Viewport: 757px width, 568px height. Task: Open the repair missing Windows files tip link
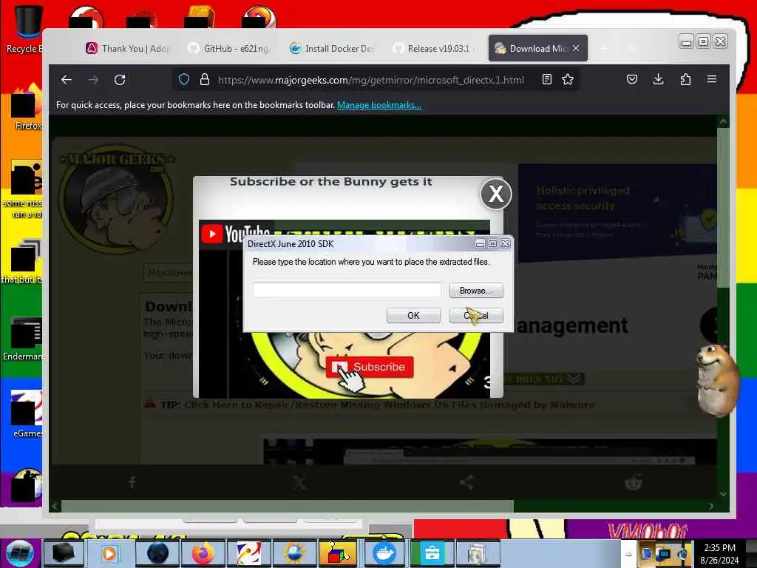[x=389, y=405]
